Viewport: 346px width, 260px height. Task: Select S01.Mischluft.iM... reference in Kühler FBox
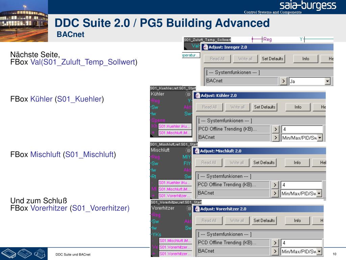click(175, 133)
